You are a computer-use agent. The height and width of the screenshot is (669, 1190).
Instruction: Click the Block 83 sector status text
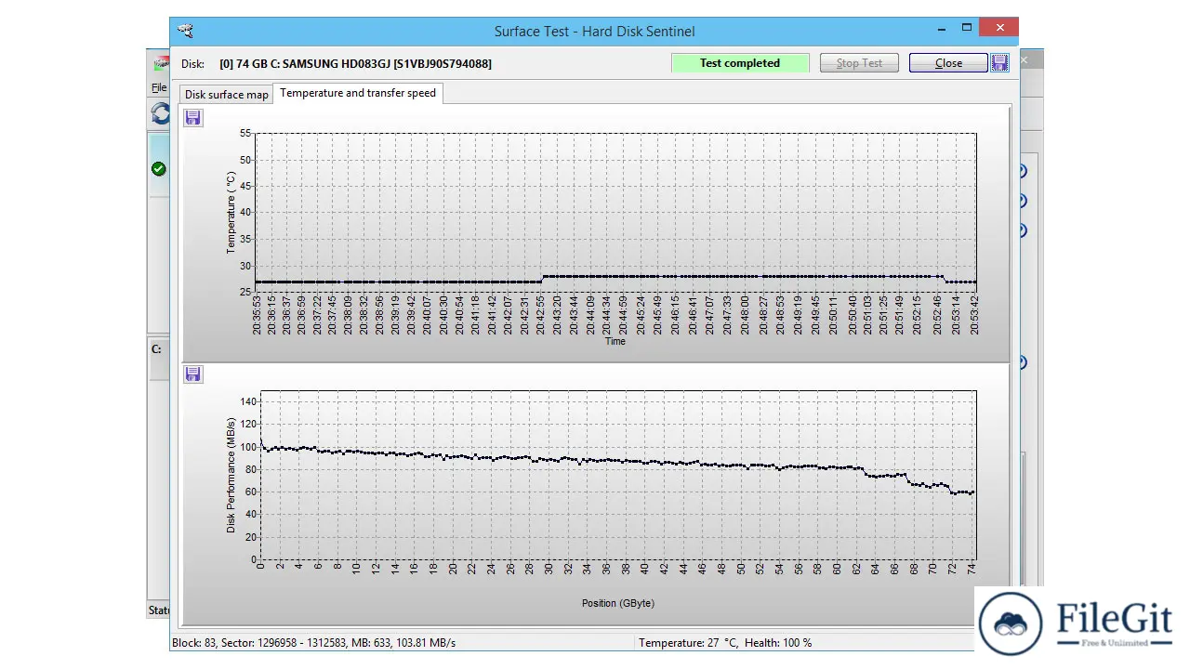point(313,642)
